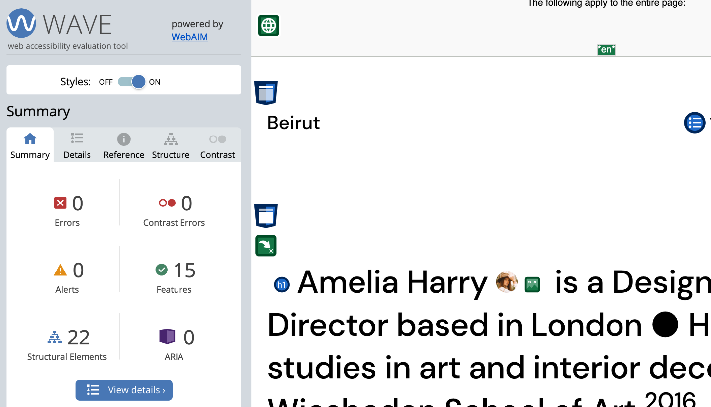The image size is (711, 407).
Task: Click the h1 heading badge icon
Action: pos(282,284)
